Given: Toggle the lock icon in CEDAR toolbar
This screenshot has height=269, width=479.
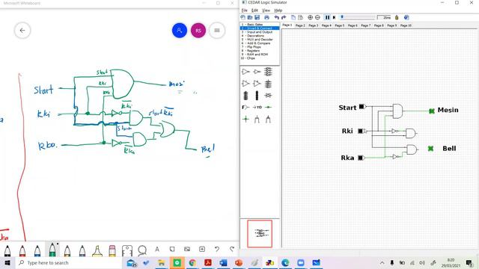Looking at the screenshot, I should point(397,17).
